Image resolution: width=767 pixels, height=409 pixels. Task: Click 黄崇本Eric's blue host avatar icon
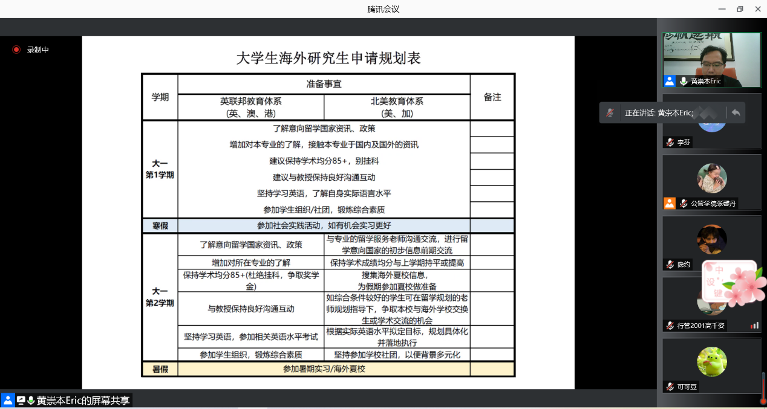(x=669, y=81)
